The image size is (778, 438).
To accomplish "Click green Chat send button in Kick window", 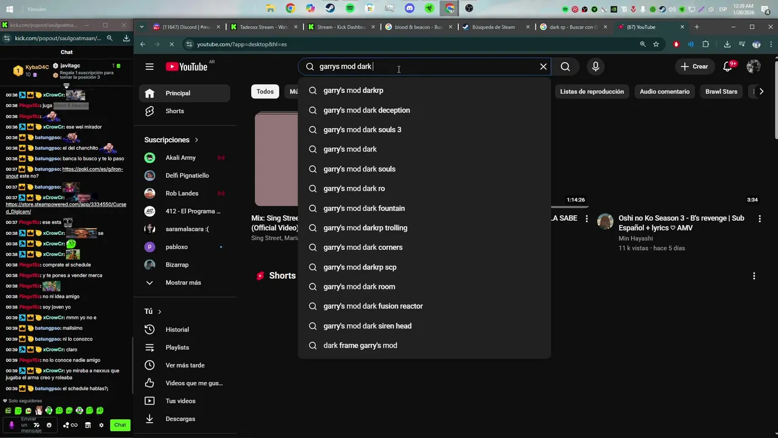I will 120,425.
